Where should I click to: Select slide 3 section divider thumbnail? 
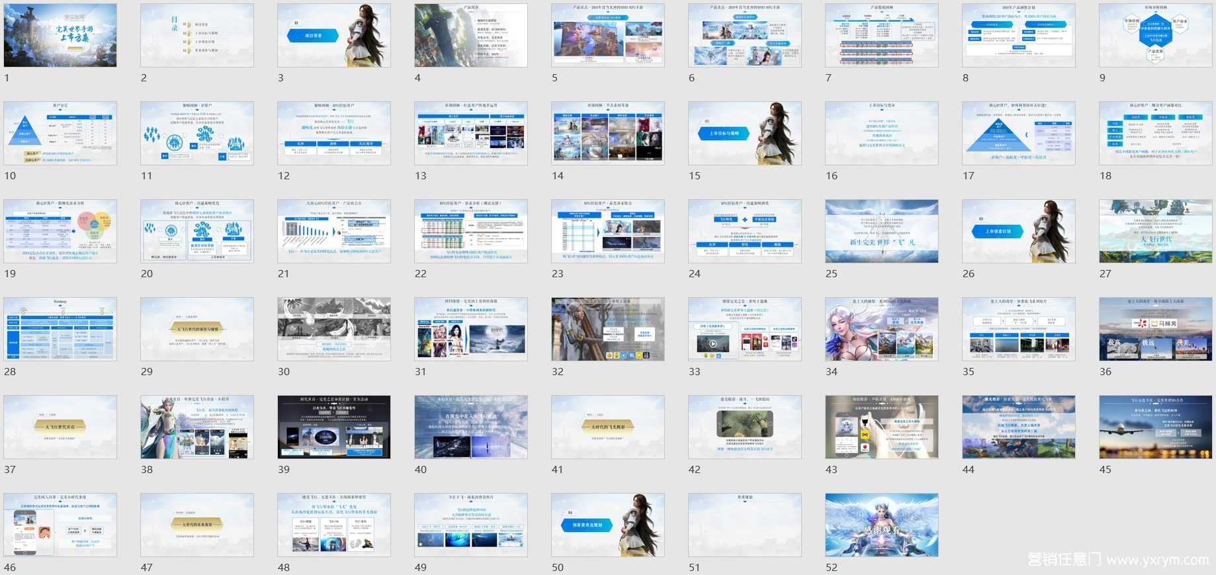(x=334, y=35)
